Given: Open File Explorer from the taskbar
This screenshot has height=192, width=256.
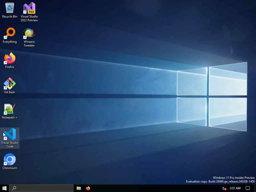Looking at the screenshot, I should [79, 188].
